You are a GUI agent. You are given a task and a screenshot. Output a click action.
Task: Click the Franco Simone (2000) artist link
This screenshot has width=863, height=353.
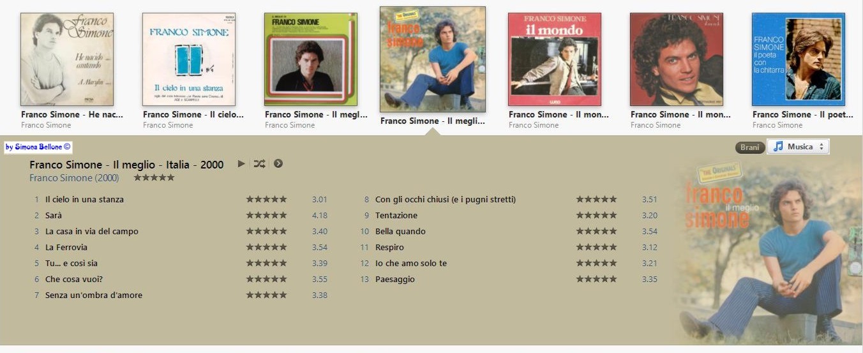[x=74, y=178]
